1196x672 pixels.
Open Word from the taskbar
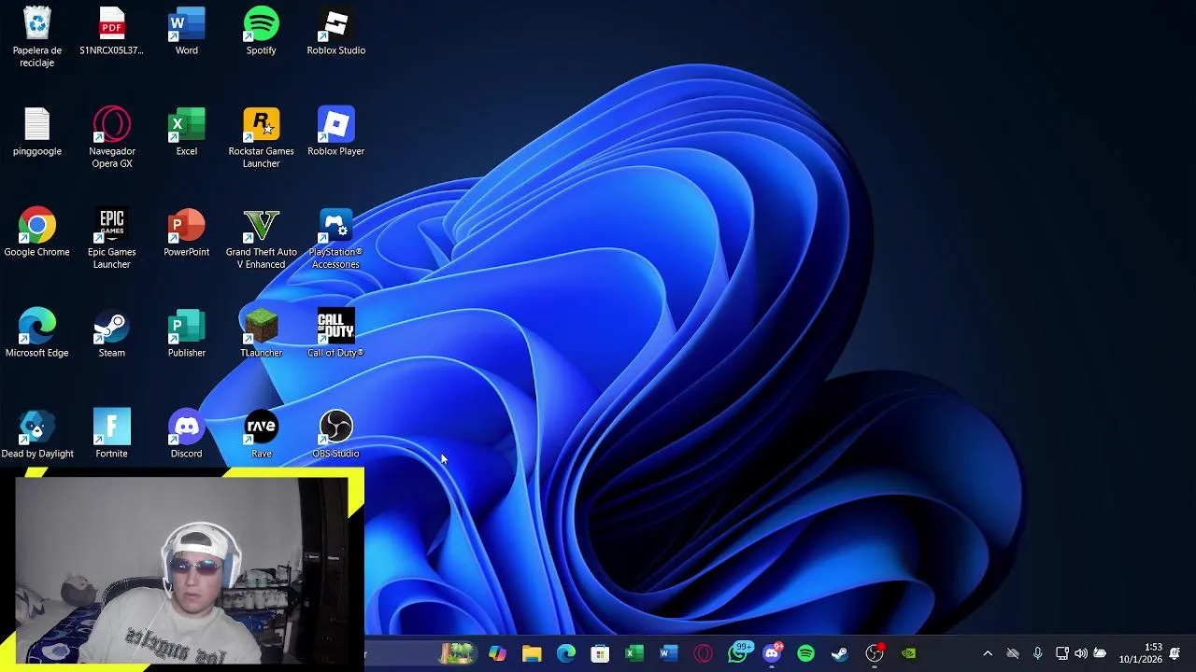[668, 653]
